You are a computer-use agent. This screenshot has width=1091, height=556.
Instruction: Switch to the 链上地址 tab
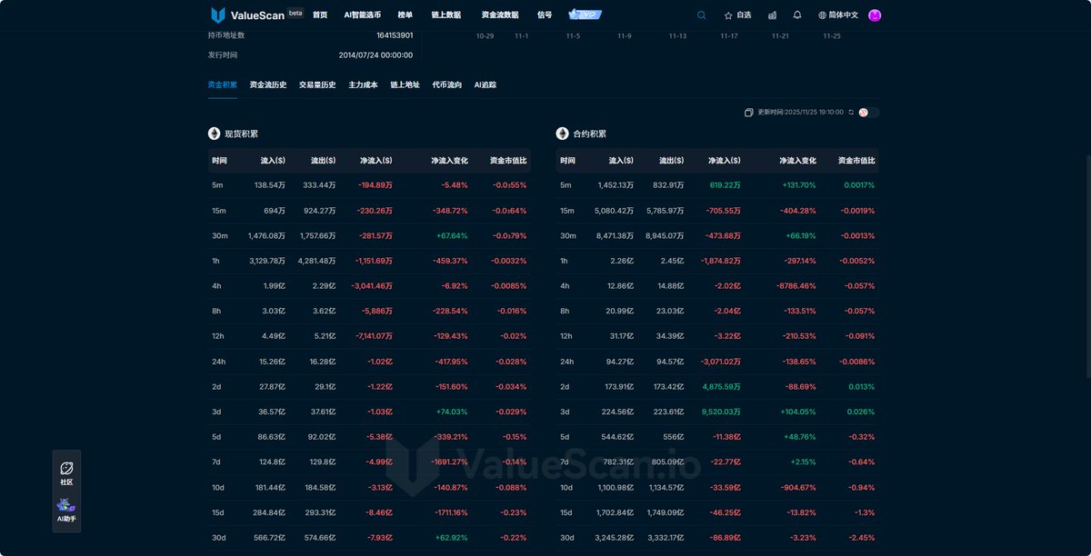coord(405,84)
